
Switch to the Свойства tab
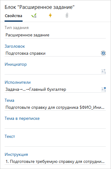click(x=13, y=16)
